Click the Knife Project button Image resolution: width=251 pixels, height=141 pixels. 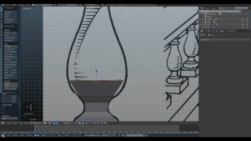click(x=11, y=75)
